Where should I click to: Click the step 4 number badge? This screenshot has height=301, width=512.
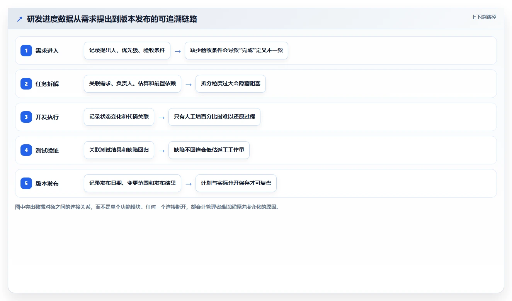(x=26, y=150)
